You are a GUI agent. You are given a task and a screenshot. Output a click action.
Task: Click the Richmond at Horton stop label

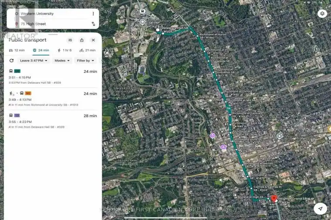259,165
